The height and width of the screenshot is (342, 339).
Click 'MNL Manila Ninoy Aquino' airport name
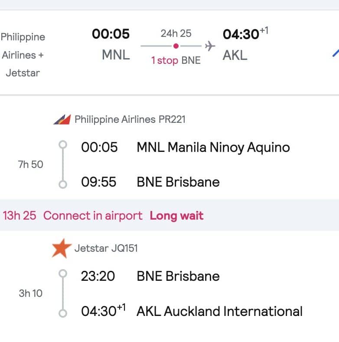click(213, 147)
